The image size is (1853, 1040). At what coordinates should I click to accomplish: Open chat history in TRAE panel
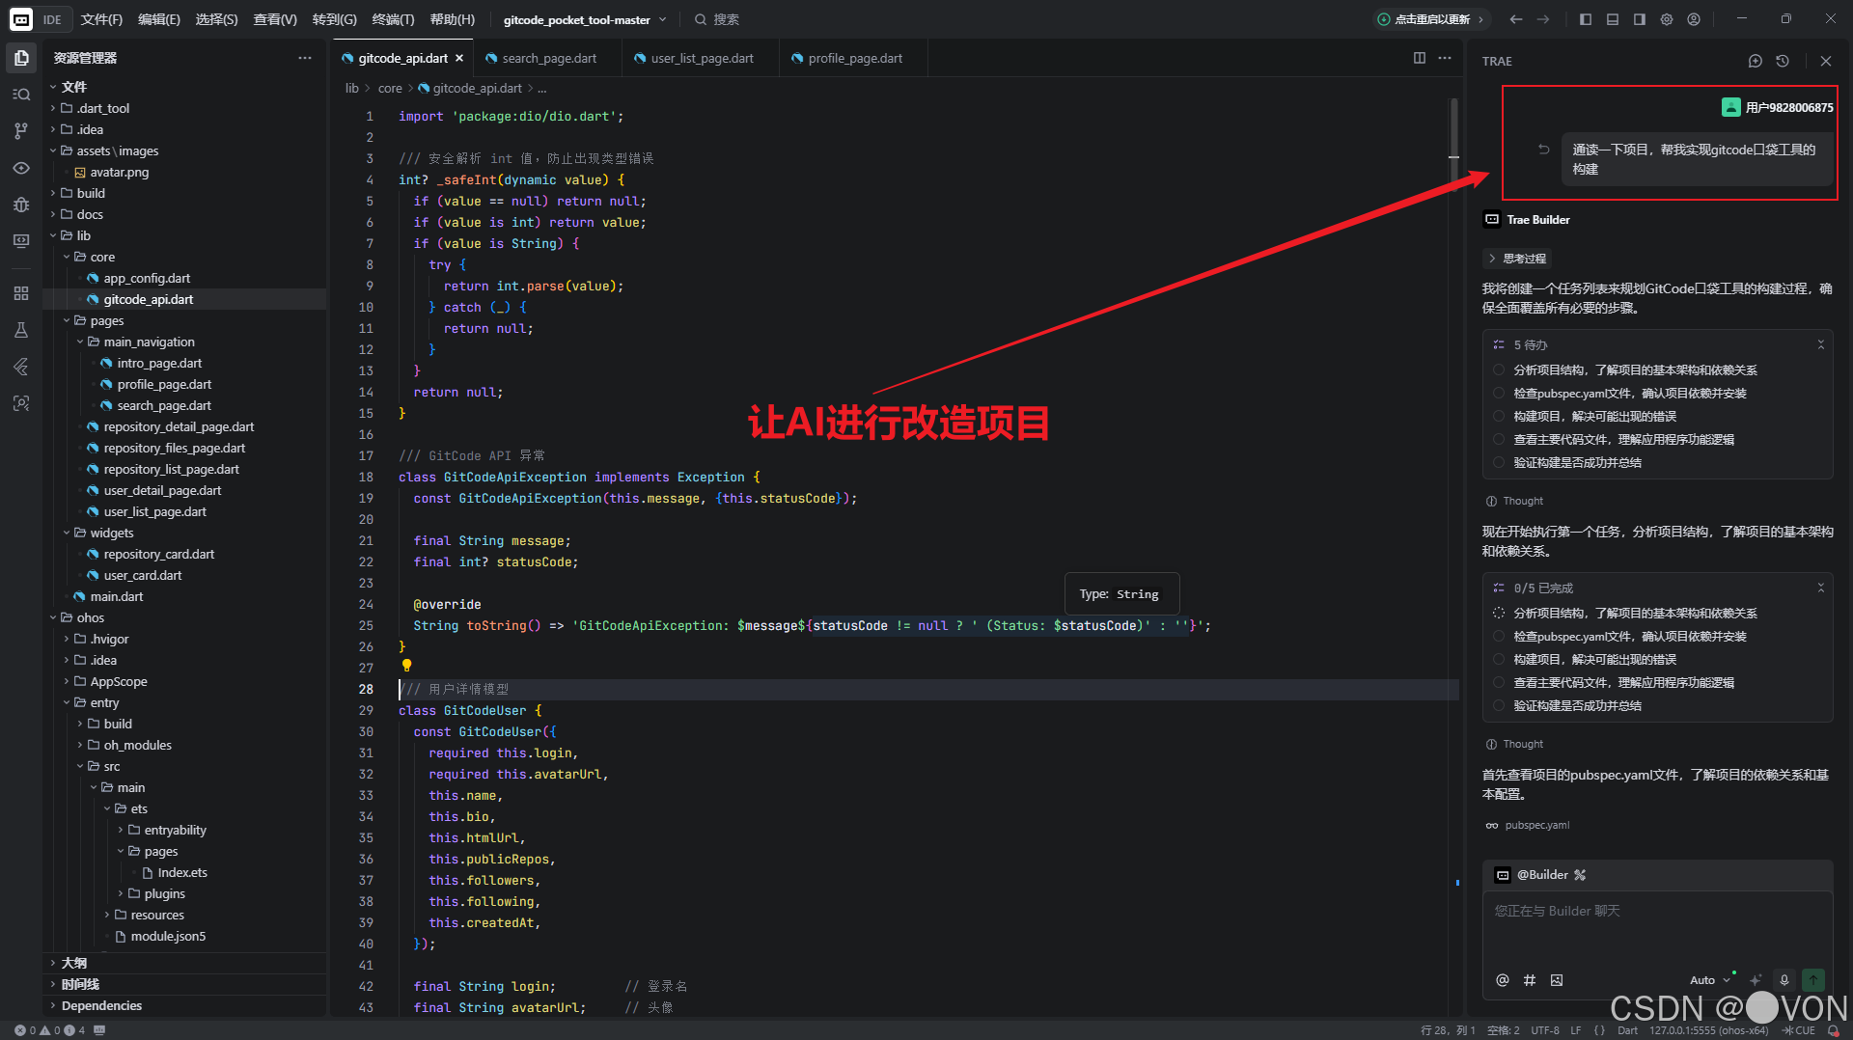(1783, 61)
